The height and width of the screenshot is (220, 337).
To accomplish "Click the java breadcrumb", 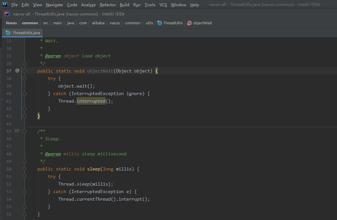I will coord(70,23).
